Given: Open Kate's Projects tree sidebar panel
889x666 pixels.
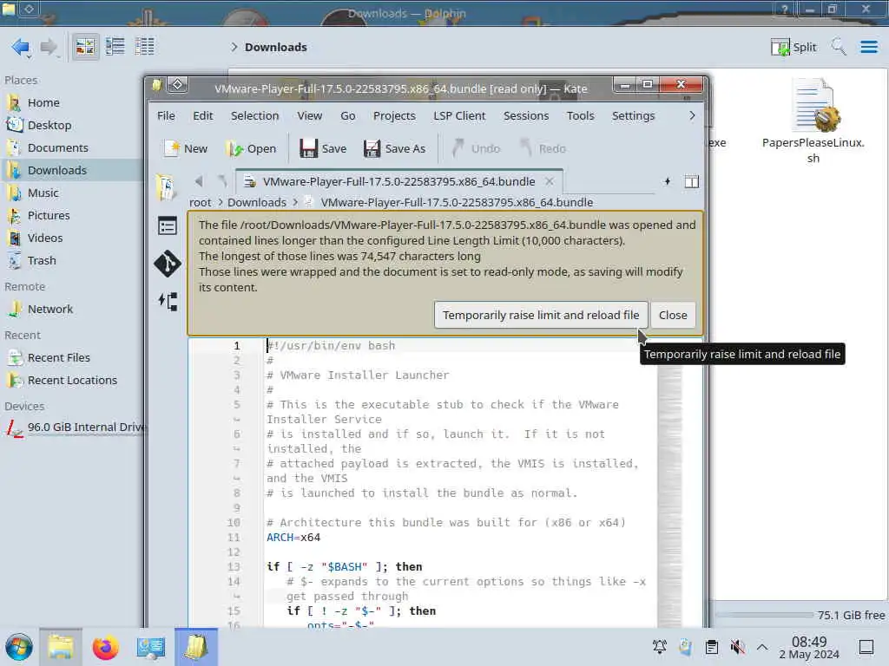Looking at the screenshot, I should point(168,301).
